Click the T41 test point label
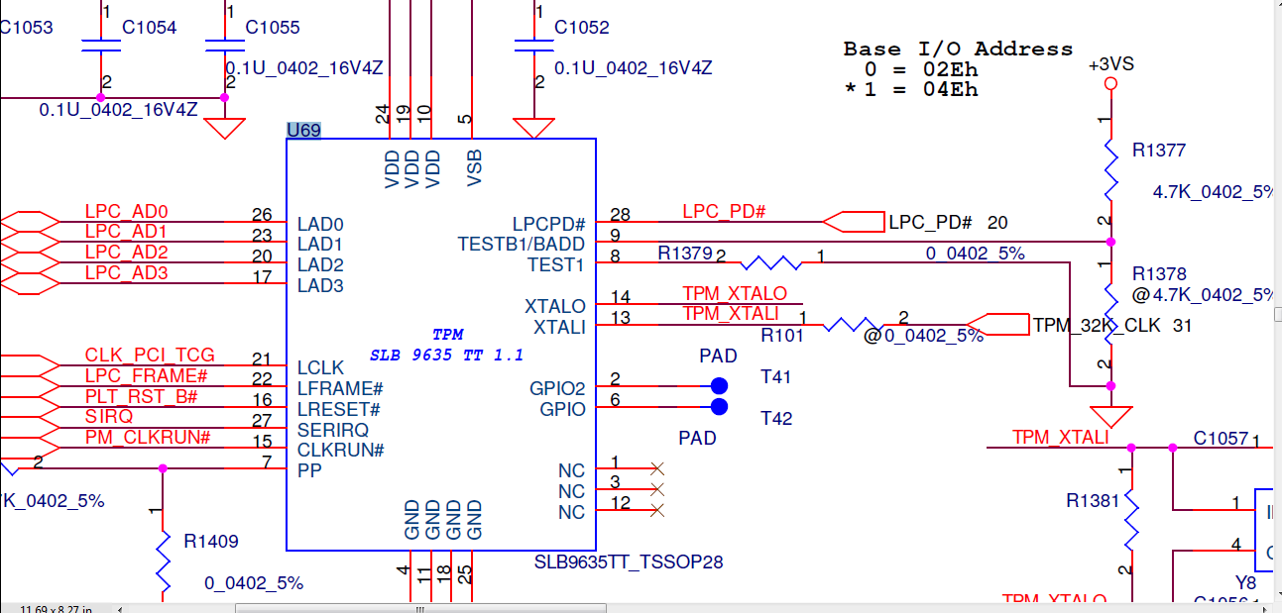The height and width of the screenshot is (613, 1282). (x=776, y=376)
